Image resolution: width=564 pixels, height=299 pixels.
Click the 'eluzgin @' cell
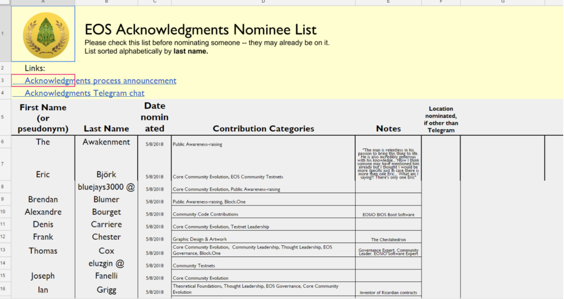(106, 264)
